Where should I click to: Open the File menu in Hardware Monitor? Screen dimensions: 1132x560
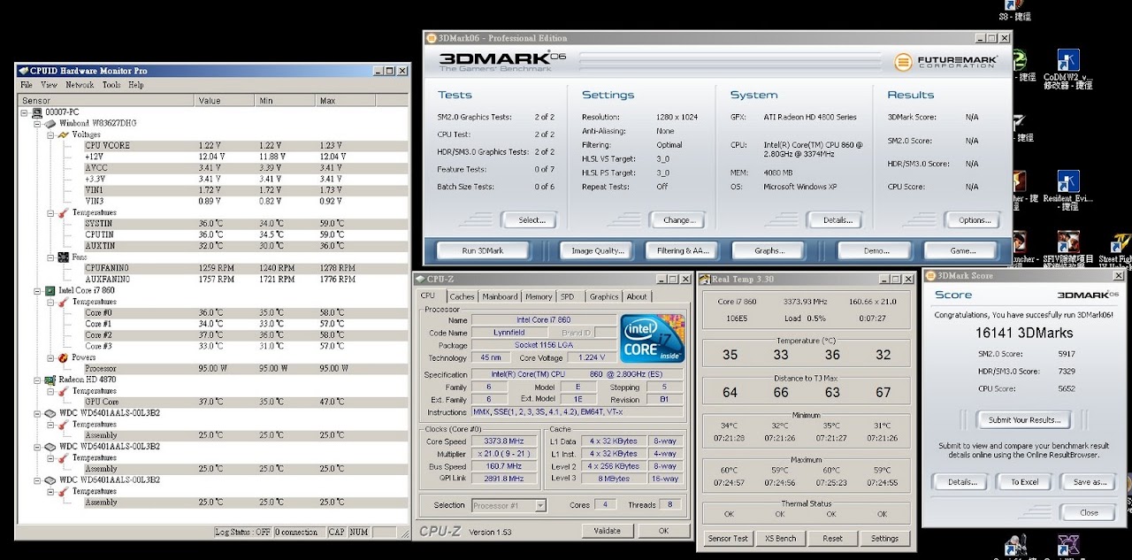pos(27,85)
